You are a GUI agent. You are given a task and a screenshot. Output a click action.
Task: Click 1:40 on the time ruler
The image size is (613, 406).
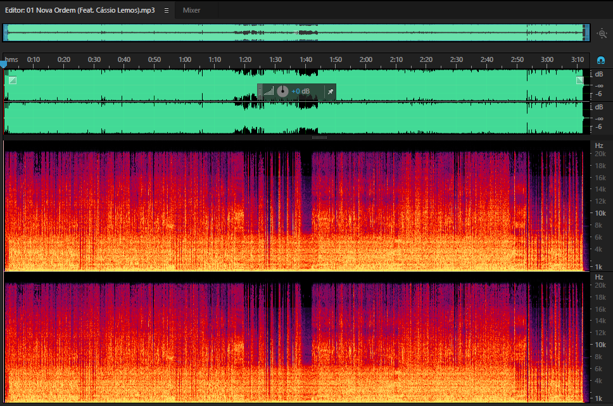[x=306, y=59]
